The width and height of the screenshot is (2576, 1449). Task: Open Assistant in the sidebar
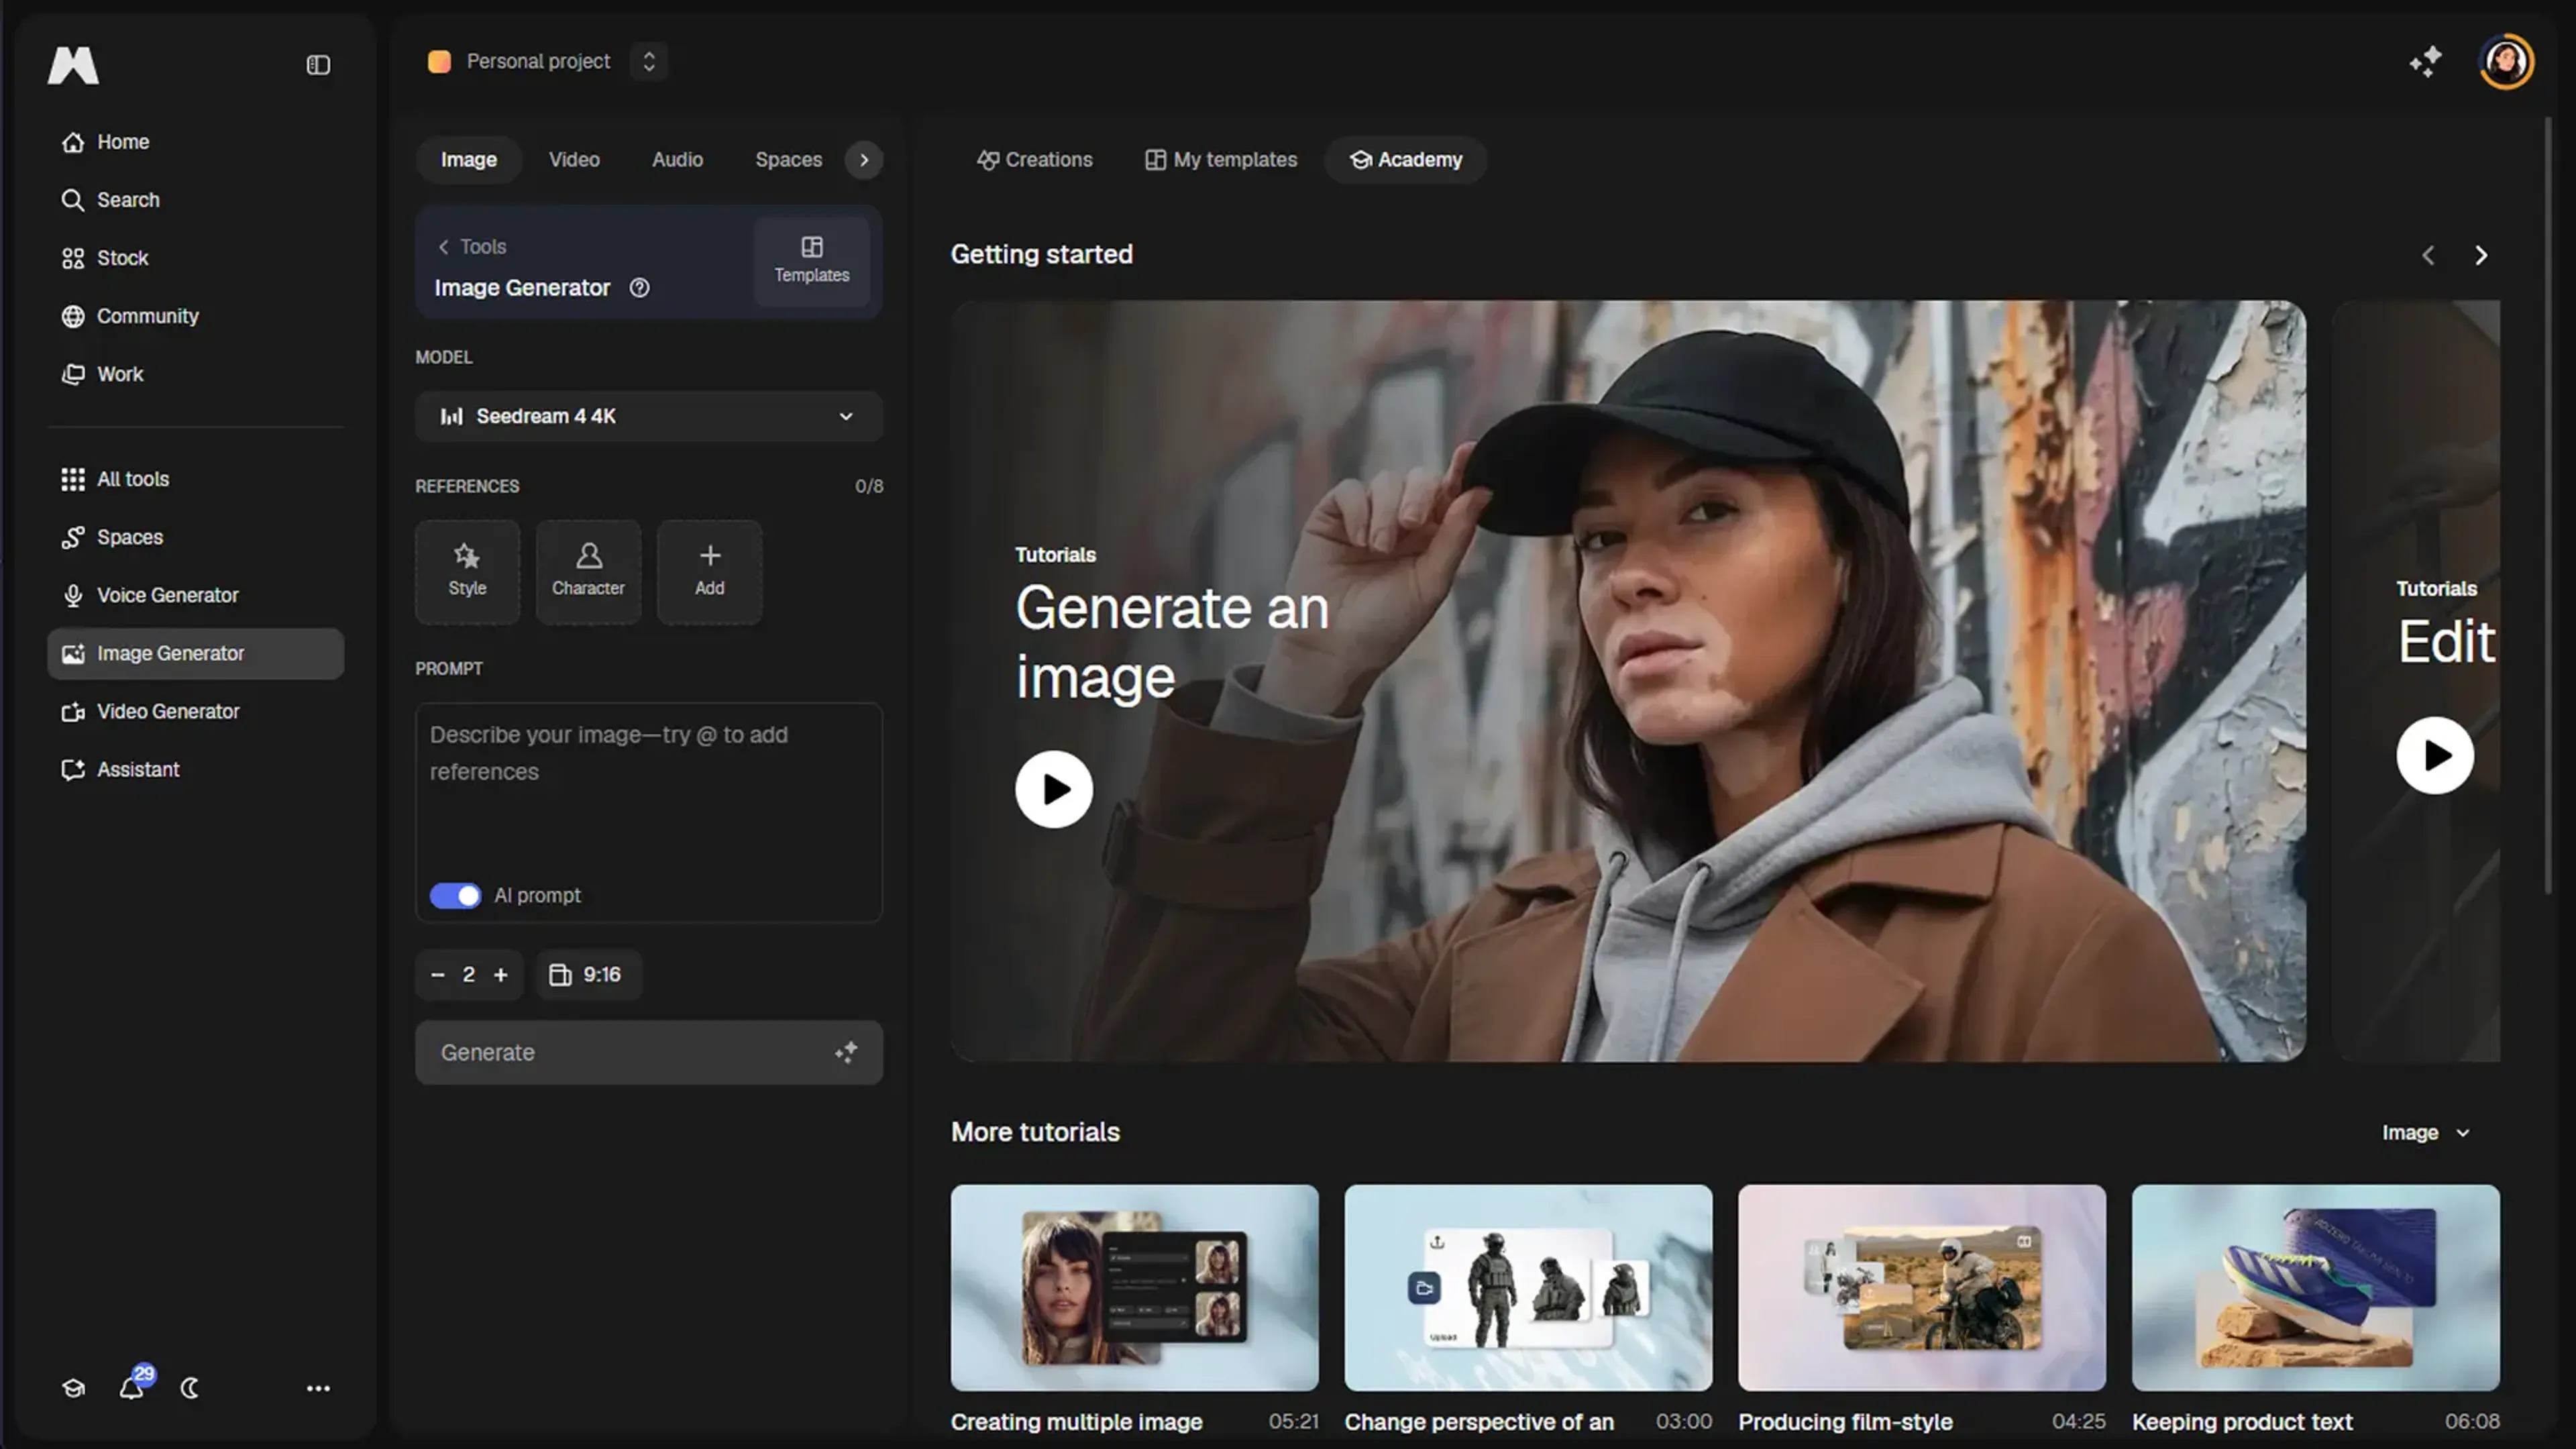196,769
